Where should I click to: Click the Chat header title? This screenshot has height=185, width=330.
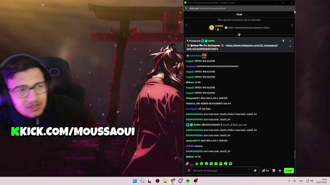click(x=239, y=14)
